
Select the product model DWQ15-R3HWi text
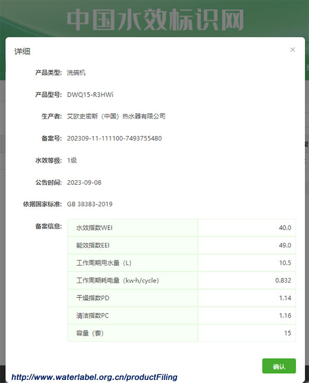[x=90, y=95]
